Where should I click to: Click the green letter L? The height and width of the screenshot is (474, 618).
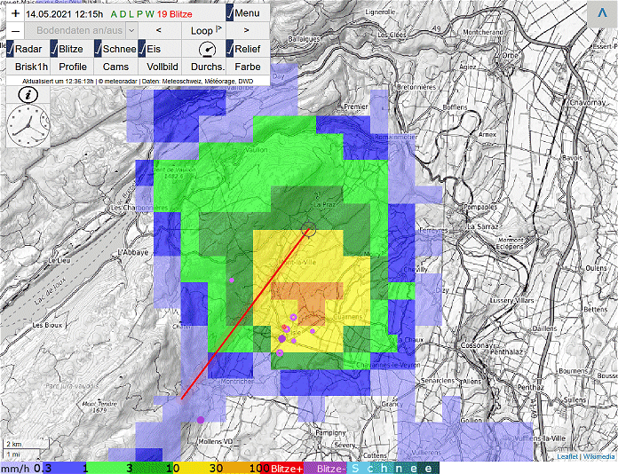point(131,14)
